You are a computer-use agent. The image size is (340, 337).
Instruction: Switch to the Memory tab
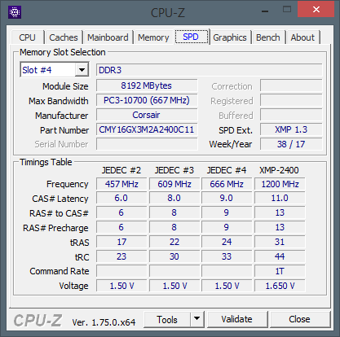[x=153, y=37]
